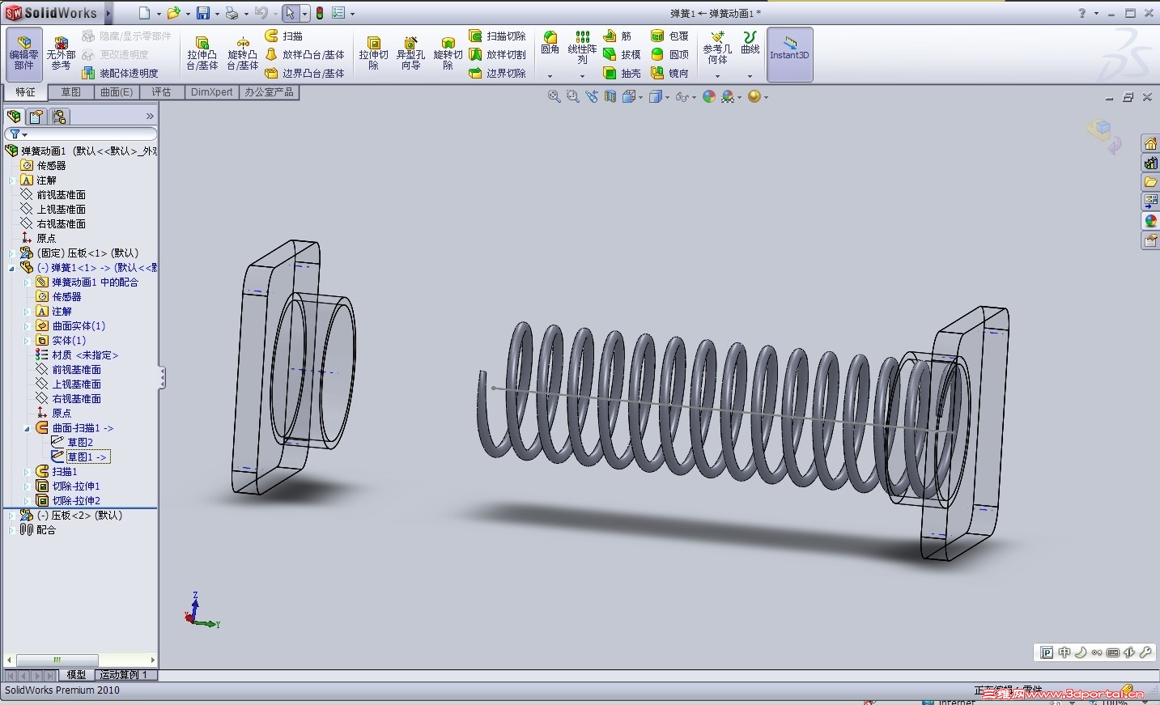The image size is (1160, 705).
Task: Click the 抽壳 shell tool
Action: [x=622, y=73]
